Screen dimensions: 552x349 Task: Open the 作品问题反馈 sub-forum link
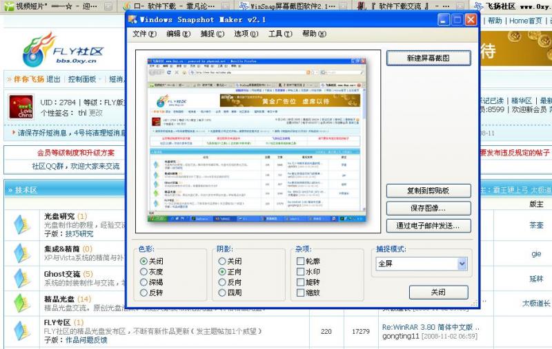pyautogui.click(x=86, y=340)
